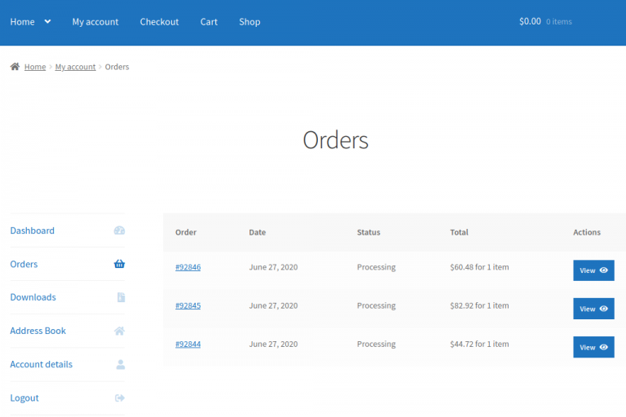This screenshot has width=626, height=417.
Task: Open order #92845 link
Action: (x=188, y=305)
